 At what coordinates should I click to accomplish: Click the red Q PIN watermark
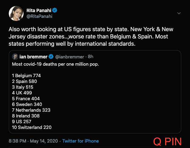[167, 141]
